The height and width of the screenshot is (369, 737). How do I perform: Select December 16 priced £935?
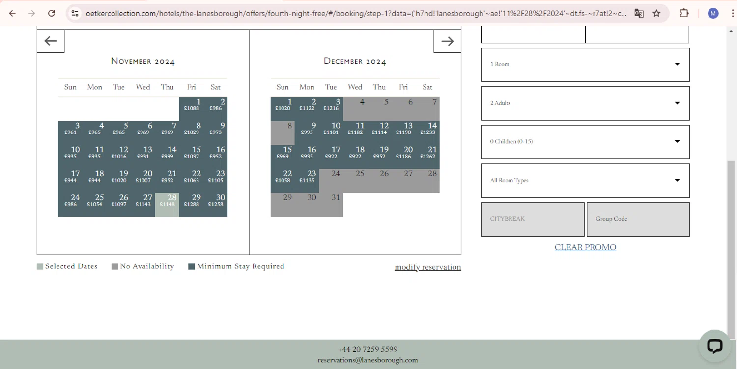pos(307,157)
